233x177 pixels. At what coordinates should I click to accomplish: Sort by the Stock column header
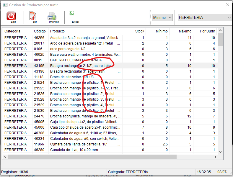click(x=139, y=31)
